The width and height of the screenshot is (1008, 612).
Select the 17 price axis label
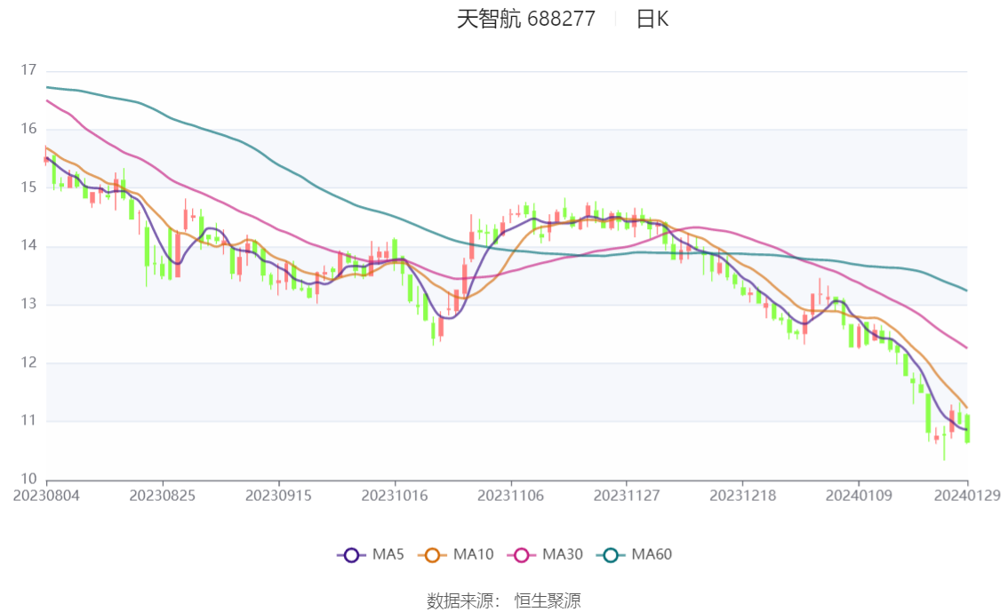pyautogui.click(x=28, y=70)
